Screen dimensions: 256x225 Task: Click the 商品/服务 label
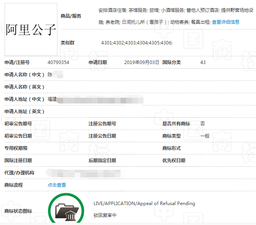71,16
